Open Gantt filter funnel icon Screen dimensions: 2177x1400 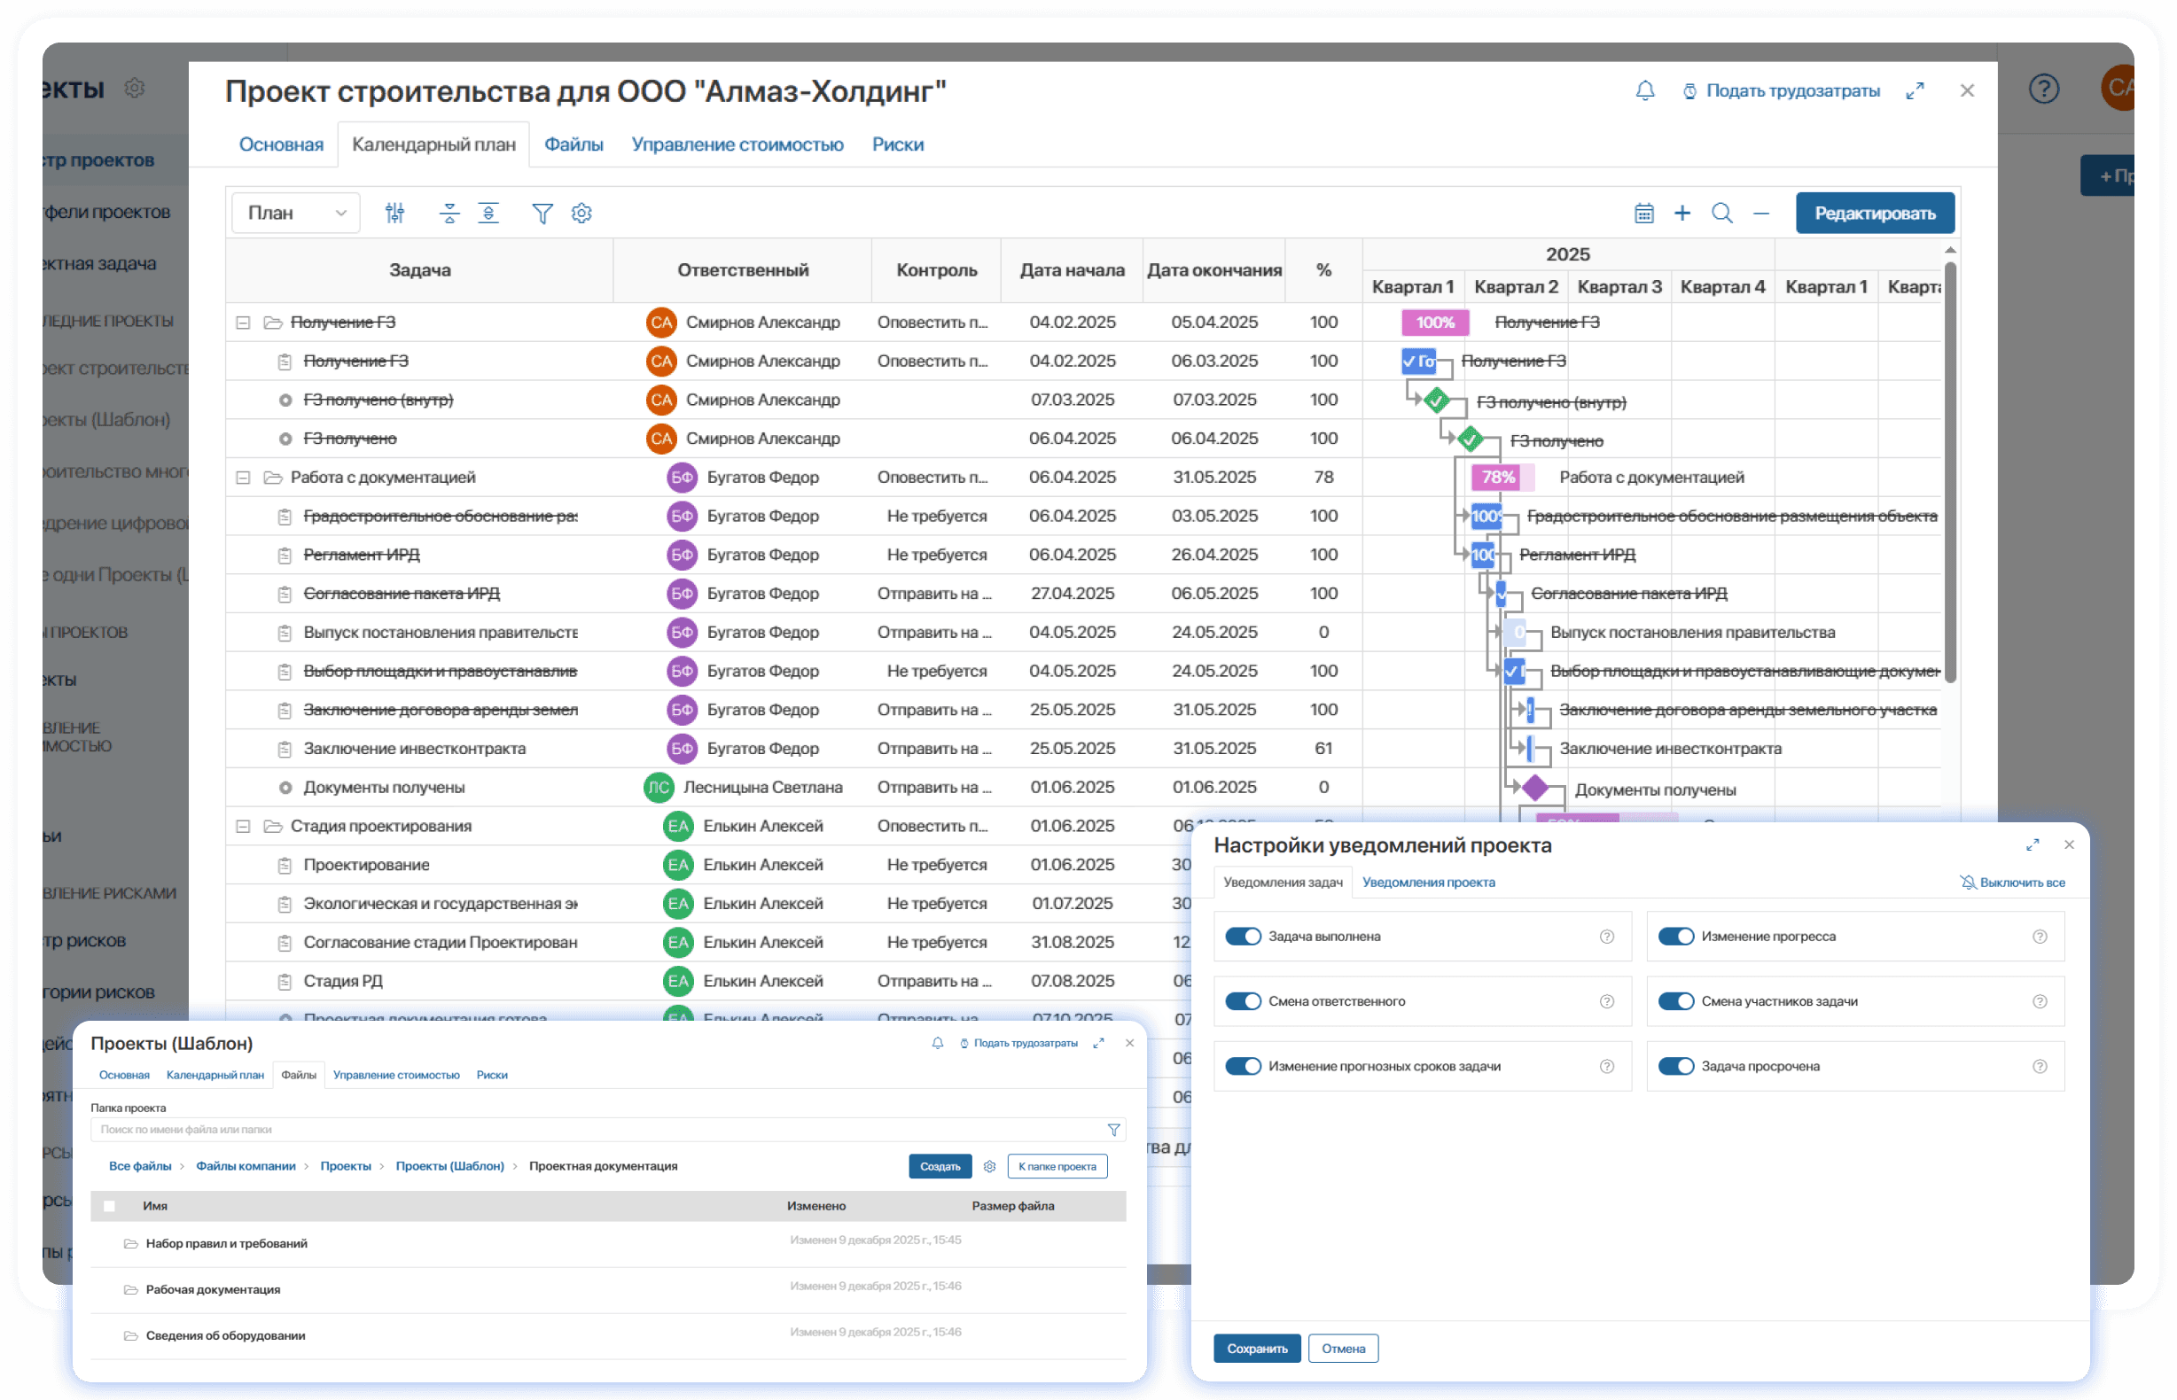click(x=542, y=214)
